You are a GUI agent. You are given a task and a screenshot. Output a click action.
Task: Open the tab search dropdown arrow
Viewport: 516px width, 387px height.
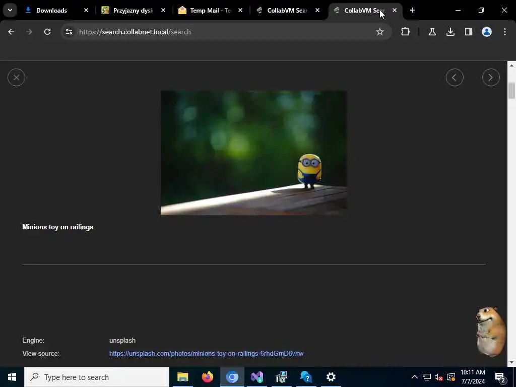[x=10, y=11]
